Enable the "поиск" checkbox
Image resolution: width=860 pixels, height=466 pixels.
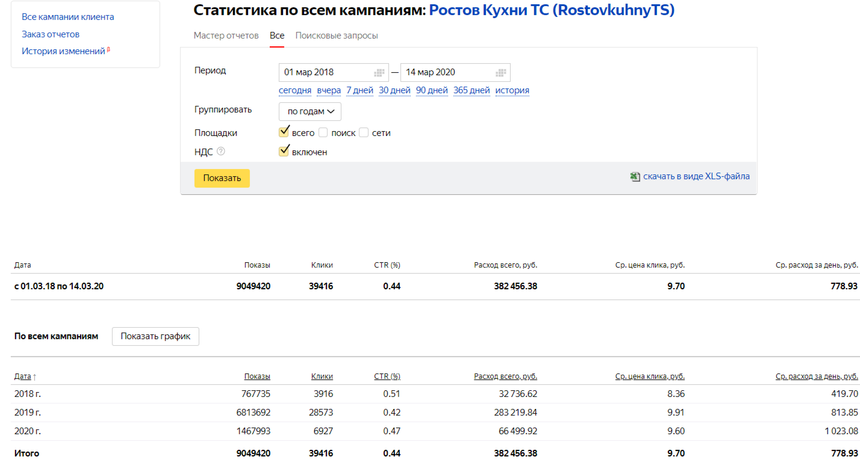click(323, 133)
